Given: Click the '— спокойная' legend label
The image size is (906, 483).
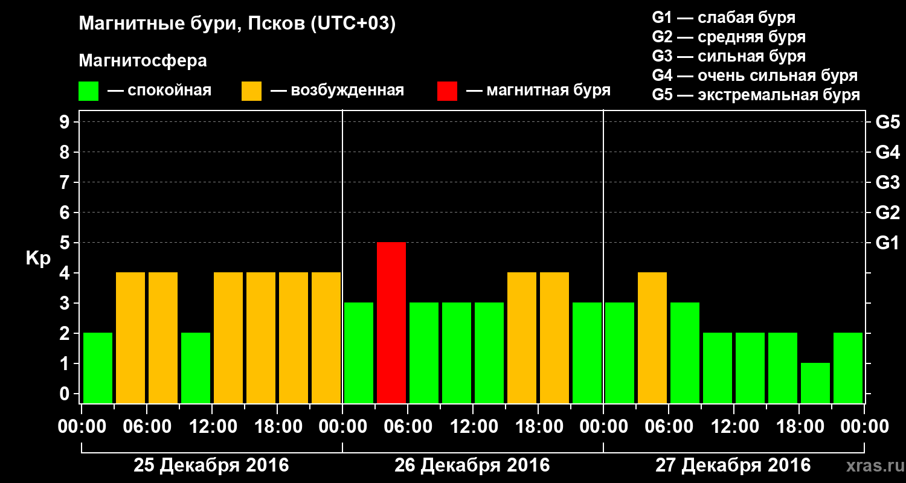Looking at the screenshot, I should tap(159, 91).
